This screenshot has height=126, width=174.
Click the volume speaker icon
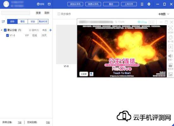click(x=170, y=56)
